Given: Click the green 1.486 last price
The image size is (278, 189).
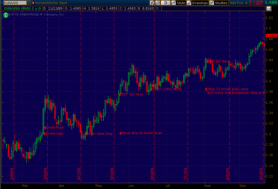Looking at the screenshot, I should point(271,2).
